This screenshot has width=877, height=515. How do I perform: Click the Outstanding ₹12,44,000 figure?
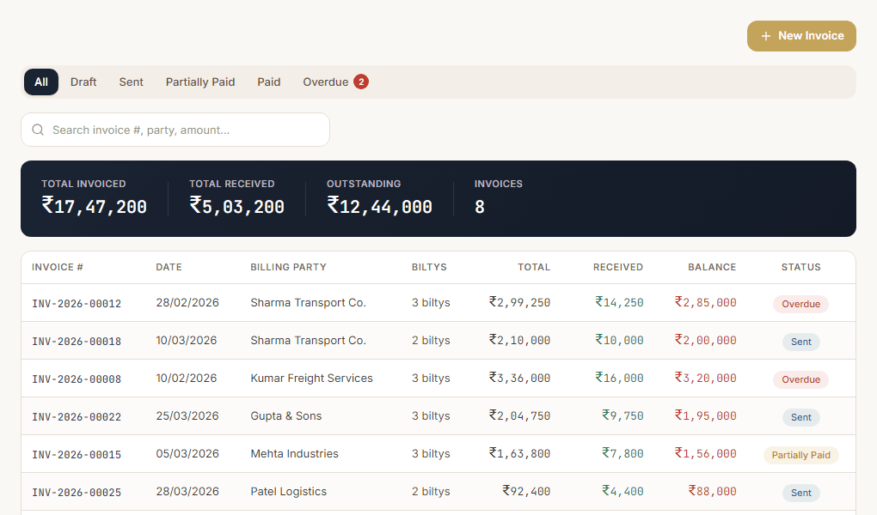pos(379,206)
